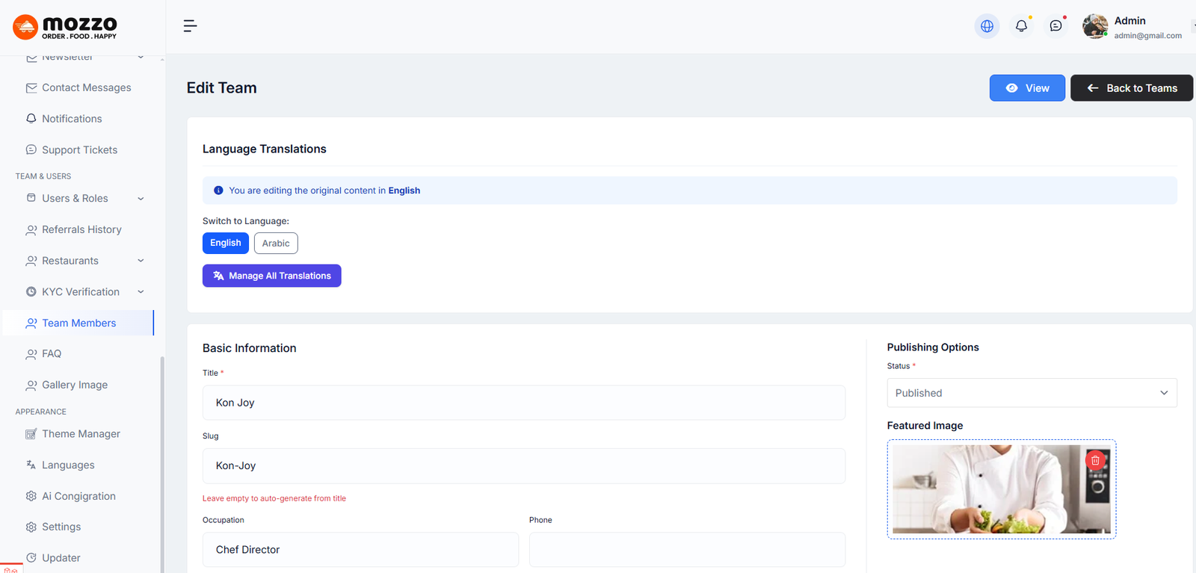1196x573 pixels.
Task: Open Ai Congigration in the sidebar
Action: [x=78, y=496]
